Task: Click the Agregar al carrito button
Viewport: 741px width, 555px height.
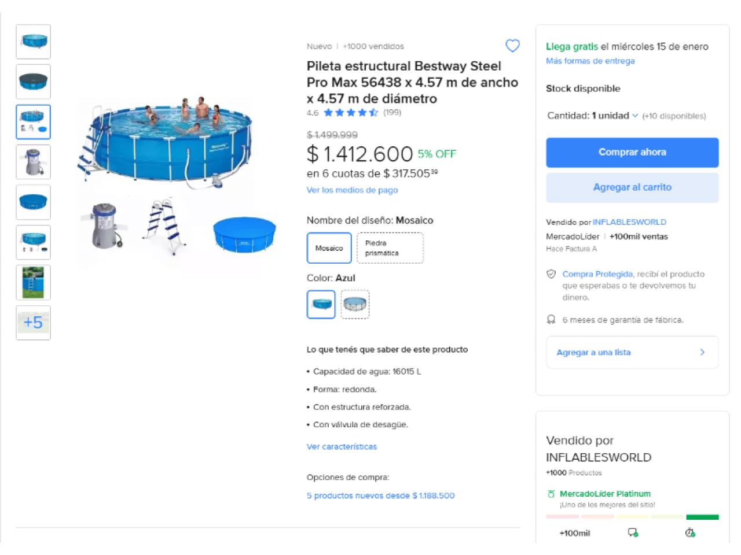Action: click(632, 188)
